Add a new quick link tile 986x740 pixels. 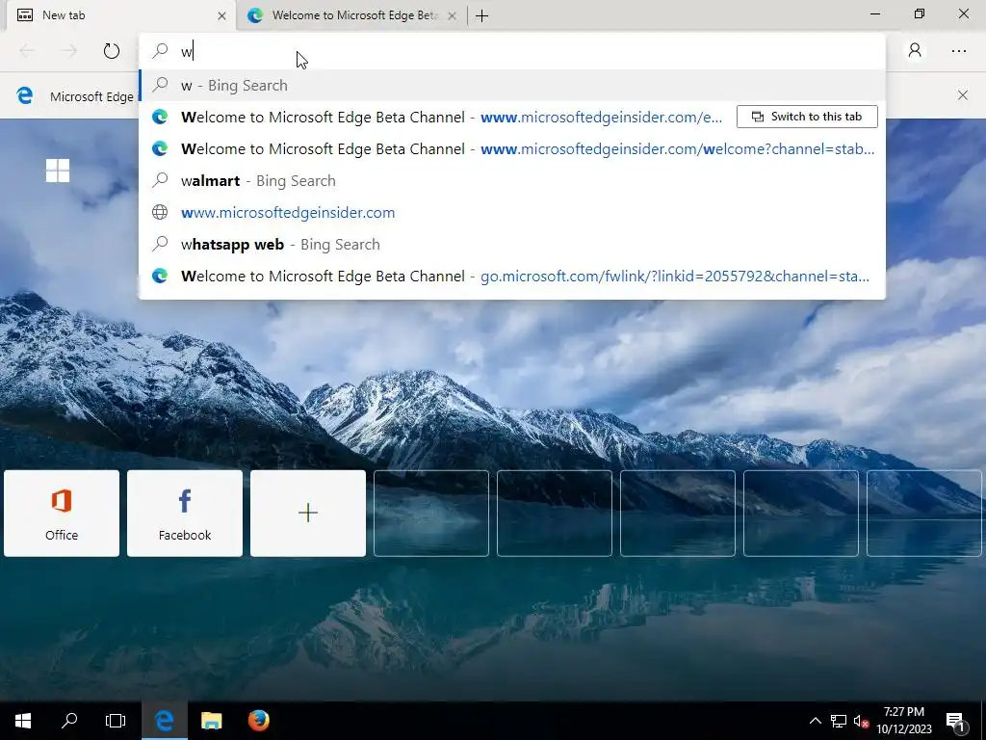(308, 514)
